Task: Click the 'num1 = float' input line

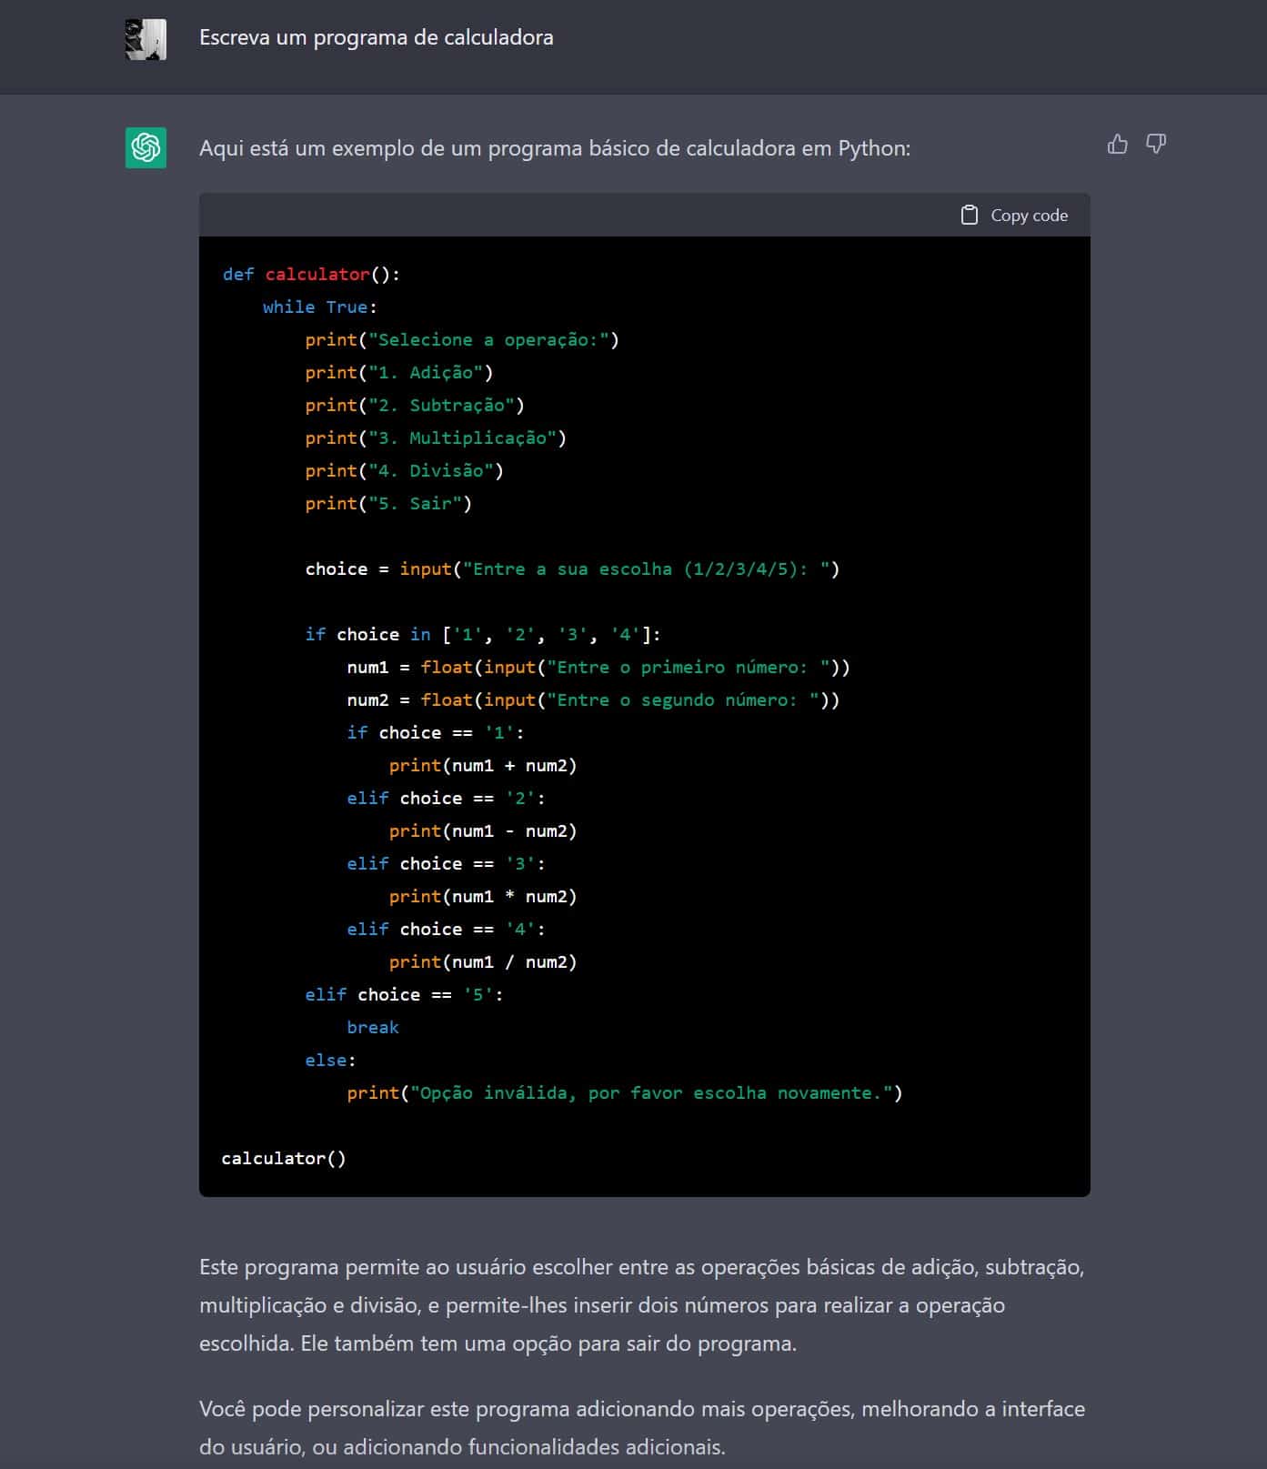Action: coord(598,668)
